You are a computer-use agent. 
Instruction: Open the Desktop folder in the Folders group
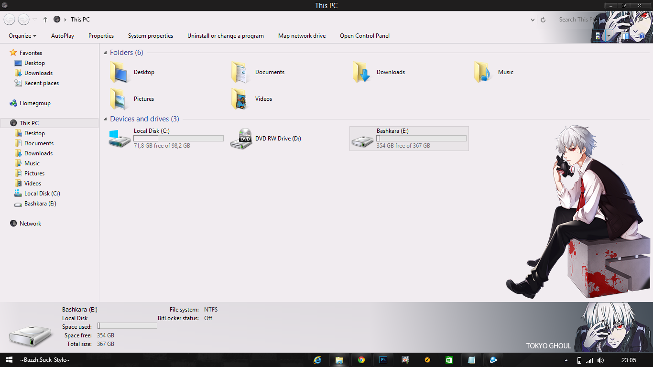pyautogui.click(x=131, y=72)
